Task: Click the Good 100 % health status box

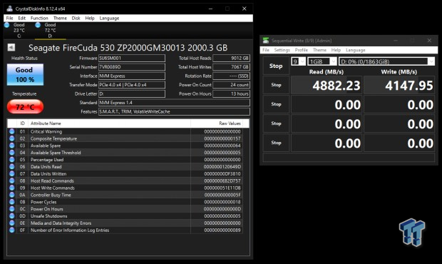Action: click(25, 74)
